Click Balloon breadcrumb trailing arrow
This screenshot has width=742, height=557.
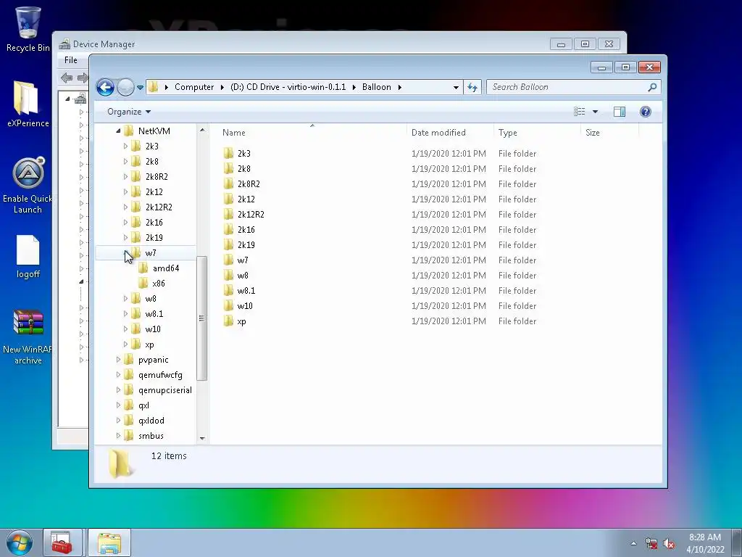coord(400,87)
